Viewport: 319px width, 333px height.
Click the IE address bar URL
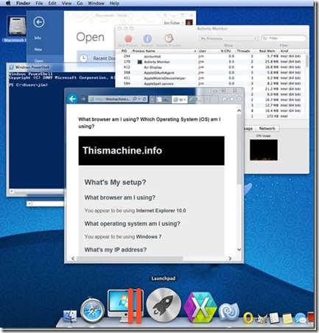113,99
